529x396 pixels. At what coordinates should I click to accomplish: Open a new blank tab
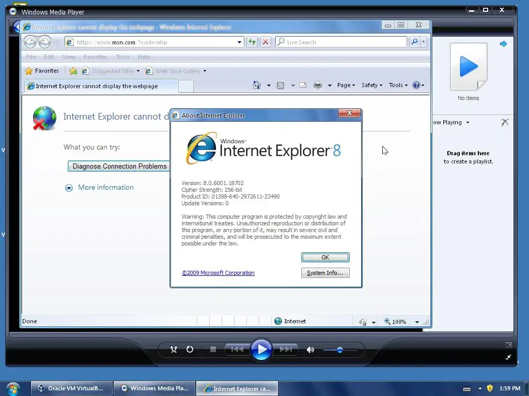coord(186,87)
